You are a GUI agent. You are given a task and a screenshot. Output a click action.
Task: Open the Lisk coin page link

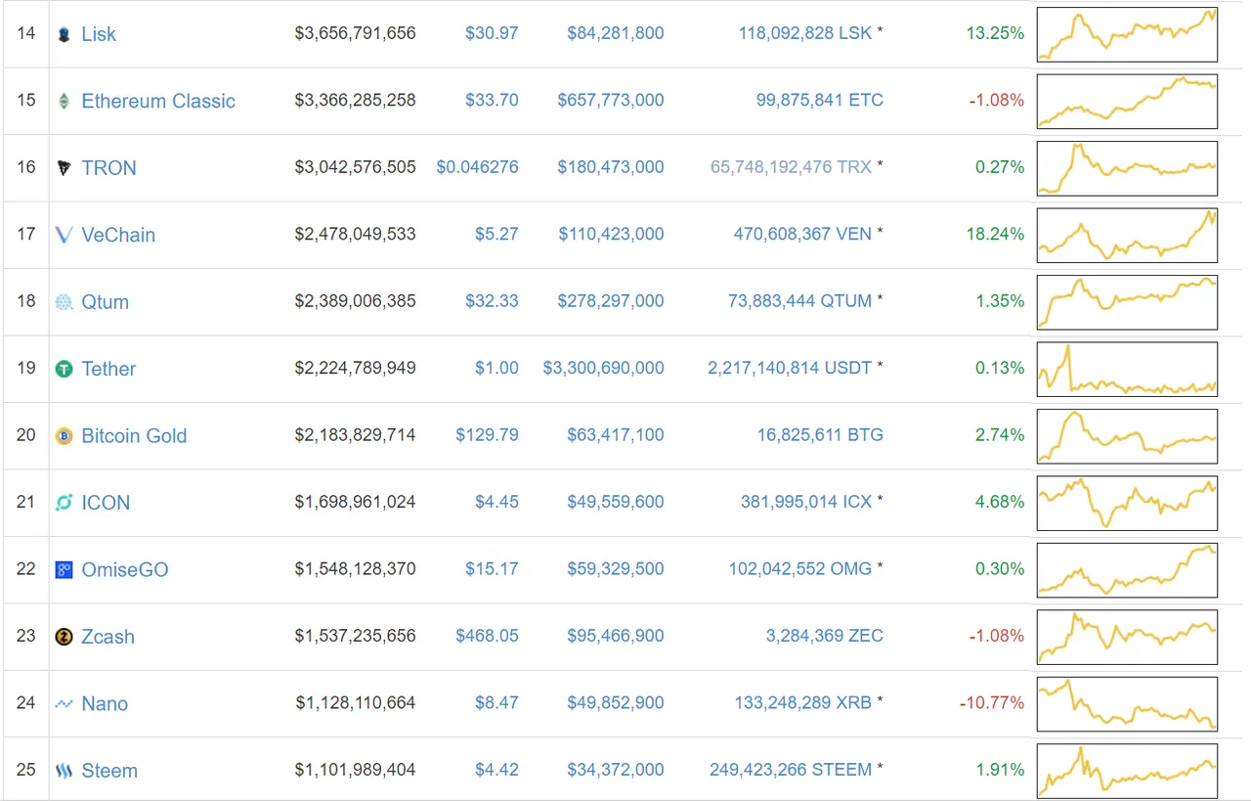[x=99, y=34]
